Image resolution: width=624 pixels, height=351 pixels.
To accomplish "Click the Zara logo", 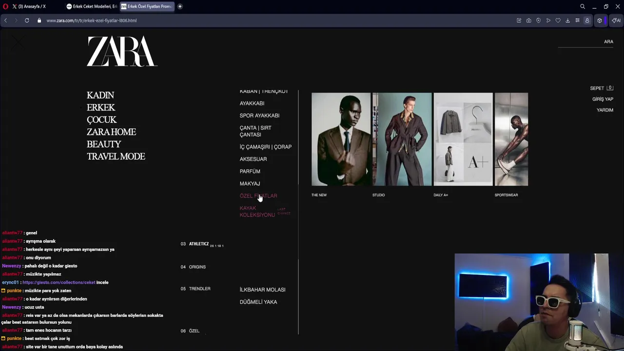I will coord(122,51).
